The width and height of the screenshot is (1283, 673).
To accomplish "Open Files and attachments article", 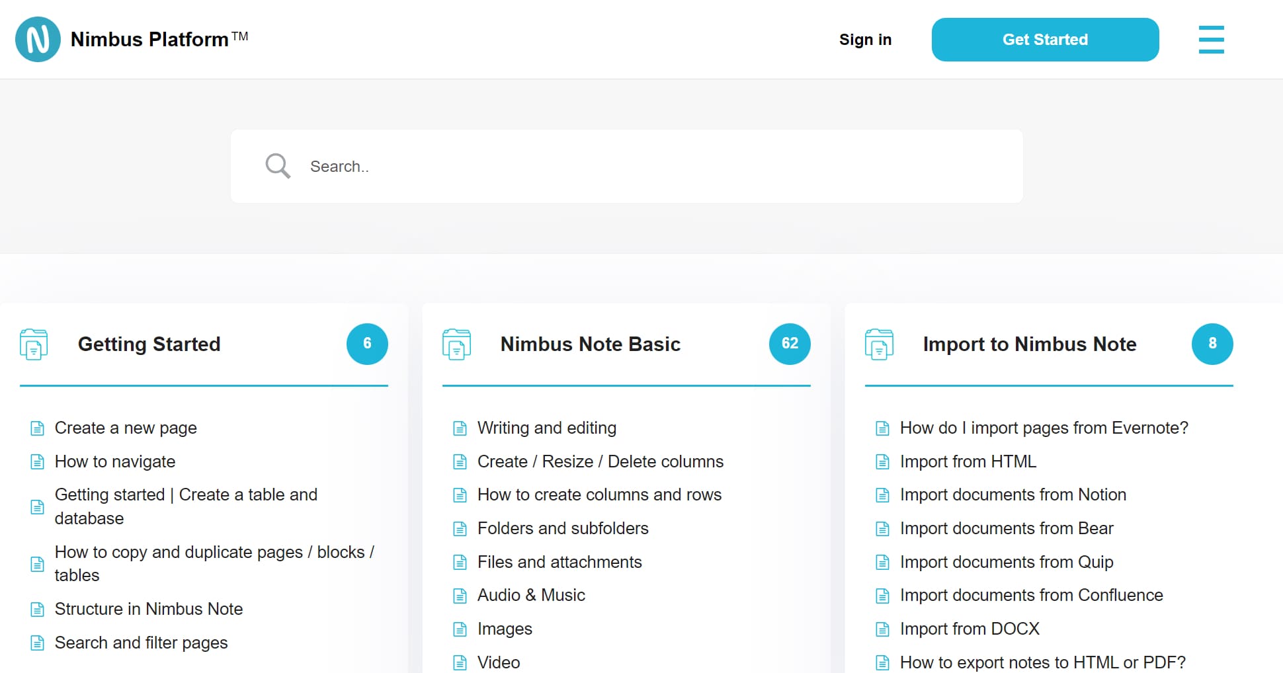I will click(x=559, y=562).
